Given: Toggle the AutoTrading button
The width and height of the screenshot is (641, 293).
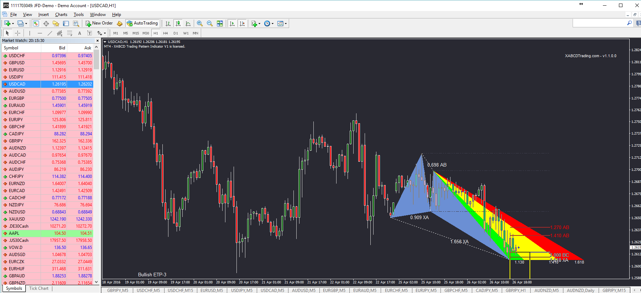Looking at the screenshot, I should pos(142,23).
